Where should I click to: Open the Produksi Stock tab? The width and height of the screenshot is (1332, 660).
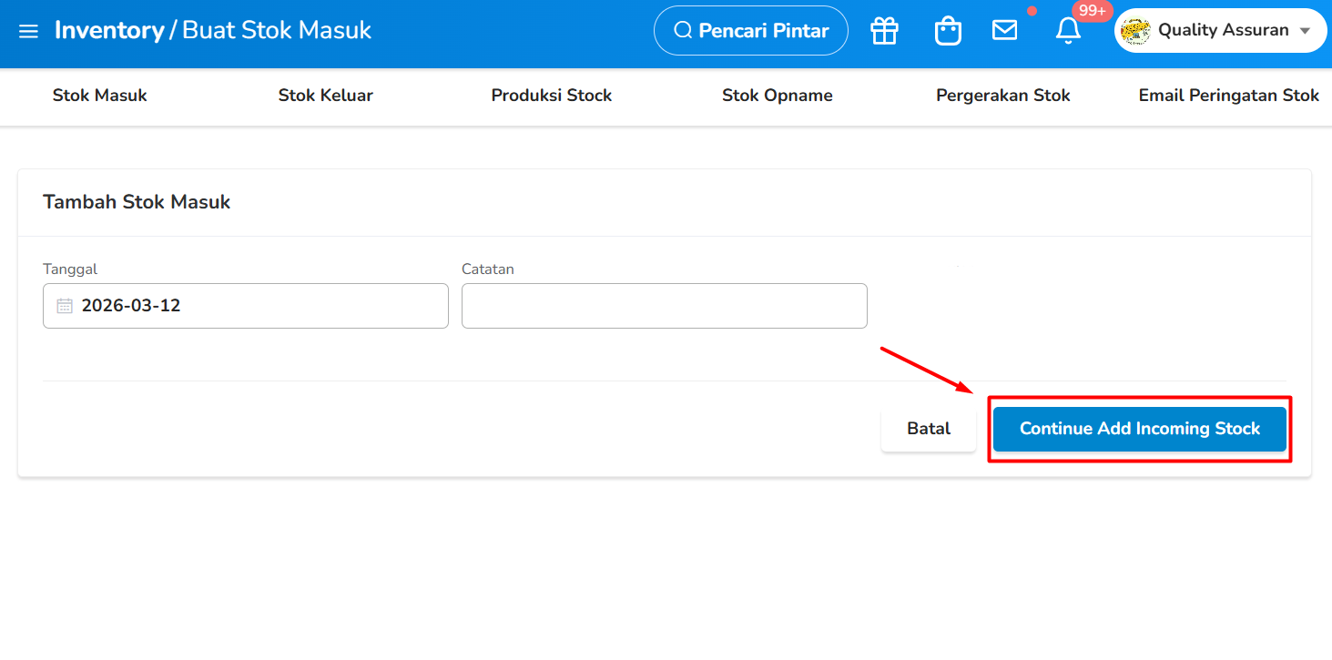(551, 96)
